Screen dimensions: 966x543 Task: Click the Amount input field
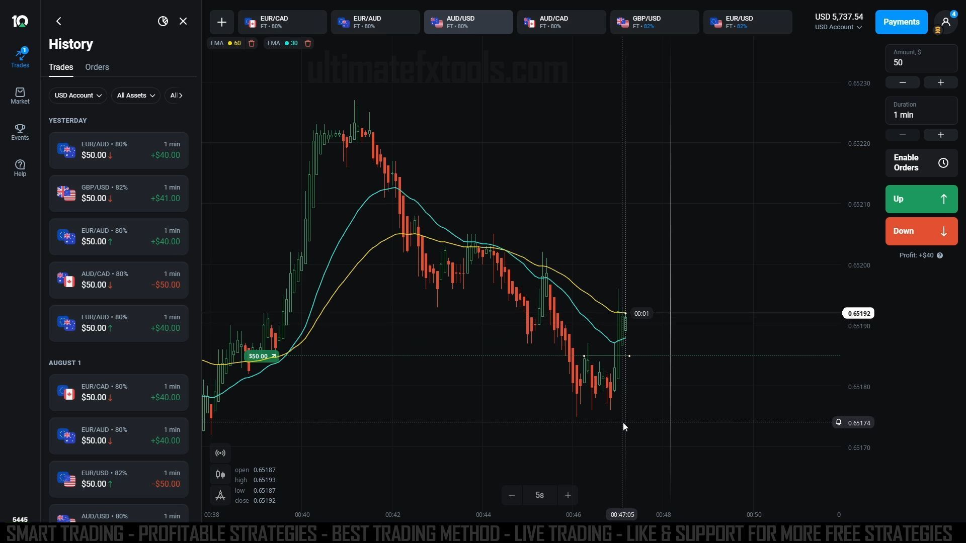[x=922, y=58]
